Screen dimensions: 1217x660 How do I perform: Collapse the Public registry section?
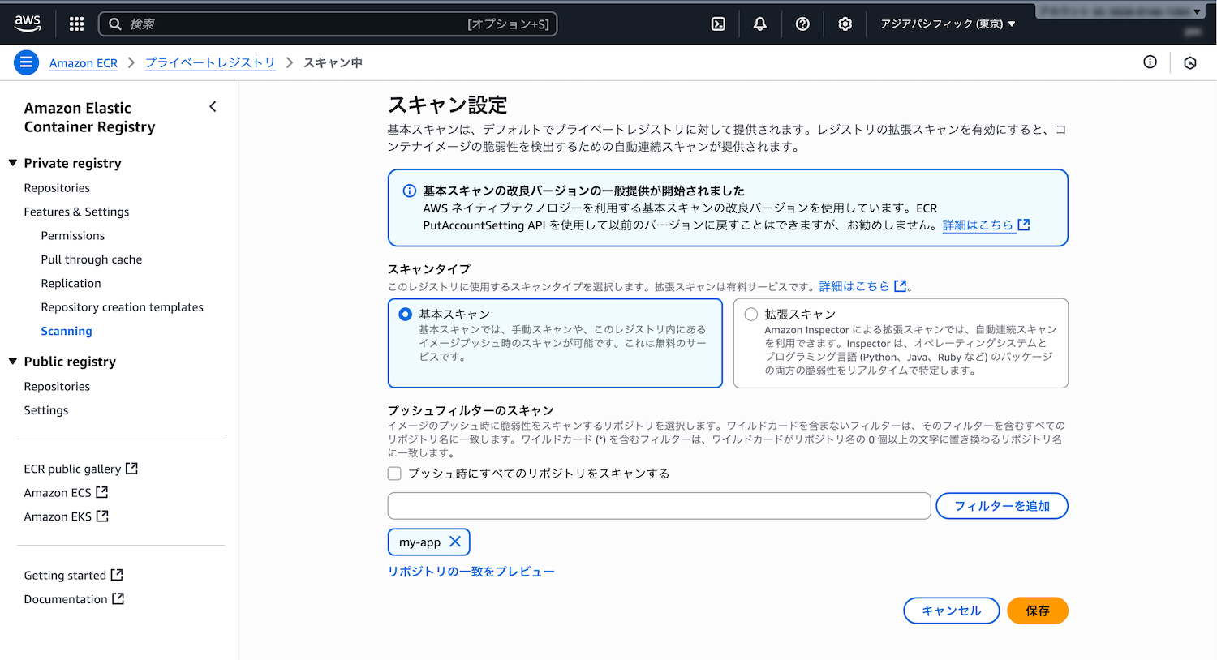(13, 362)
